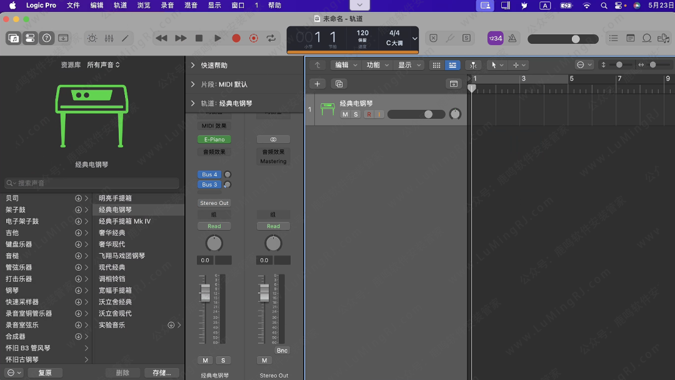Screen dimensions: 675x380
Task: Click the 复原 button in the library
Action: pos(45,372)
